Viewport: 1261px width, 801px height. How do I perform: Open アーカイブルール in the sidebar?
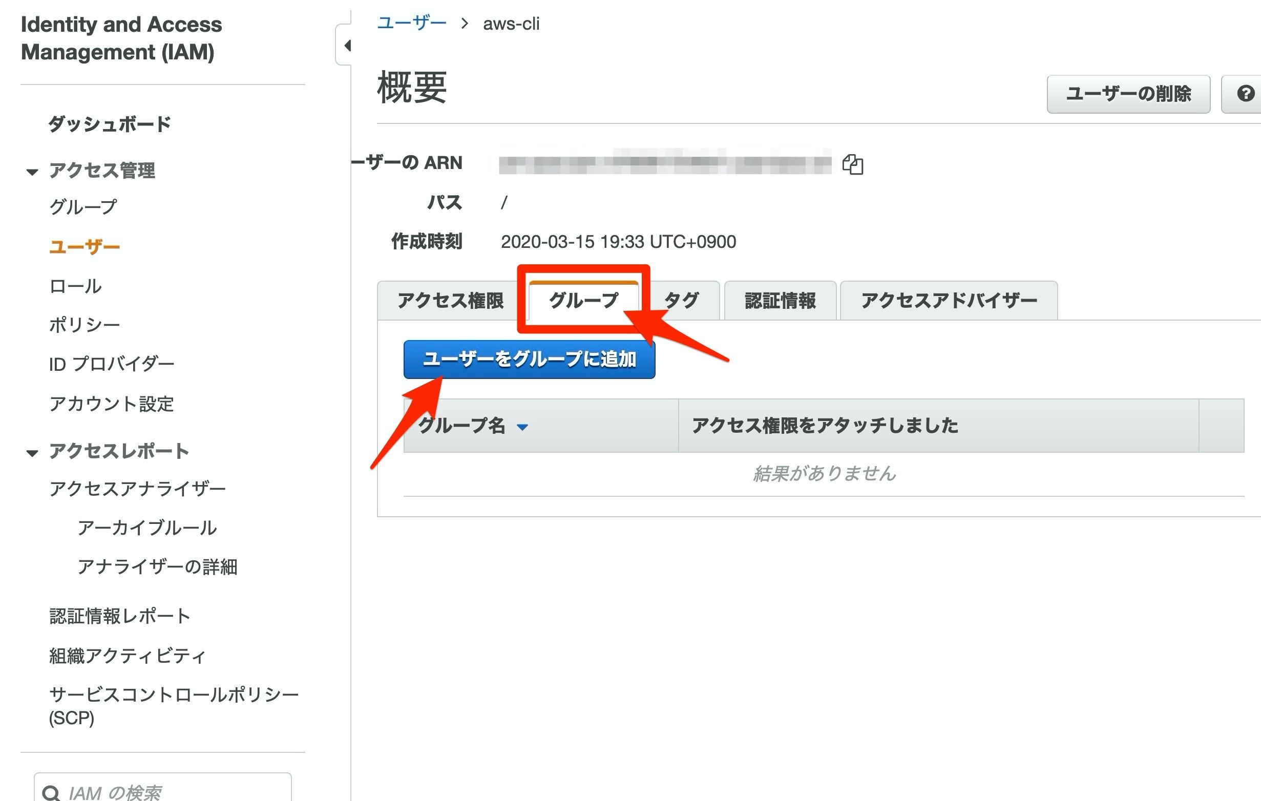(147, 528)
